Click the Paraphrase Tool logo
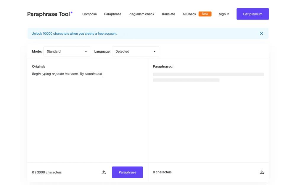This screenshot has width=296, height=185. pos(50,14)
